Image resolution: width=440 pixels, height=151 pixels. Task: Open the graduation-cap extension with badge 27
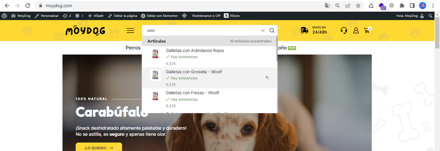tap(382, 6)
